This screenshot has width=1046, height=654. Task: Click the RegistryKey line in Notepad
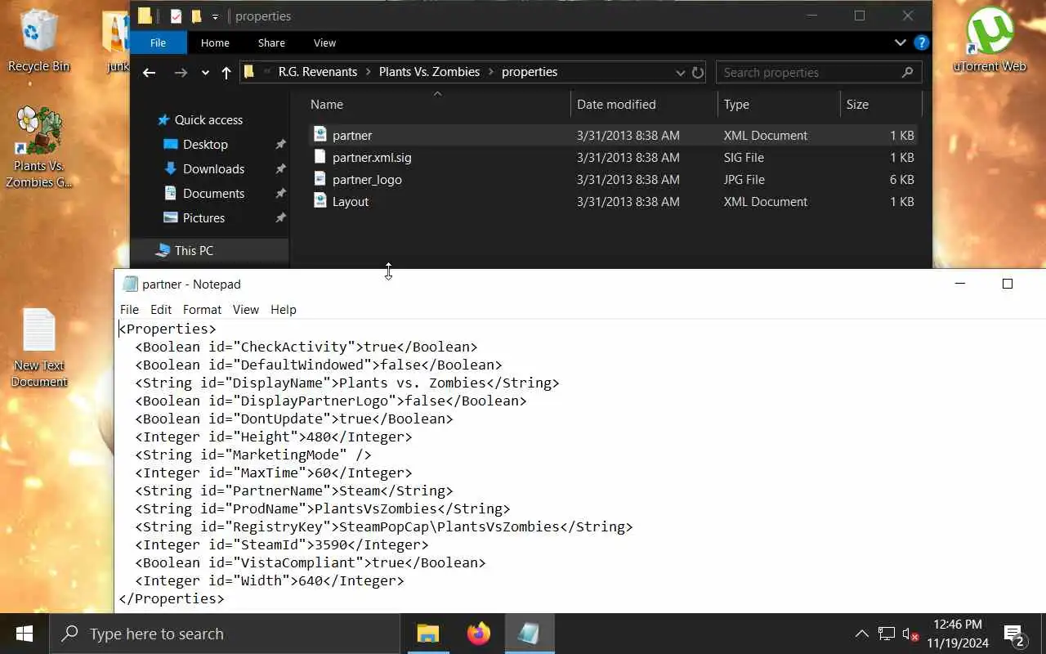click(383, 526)
